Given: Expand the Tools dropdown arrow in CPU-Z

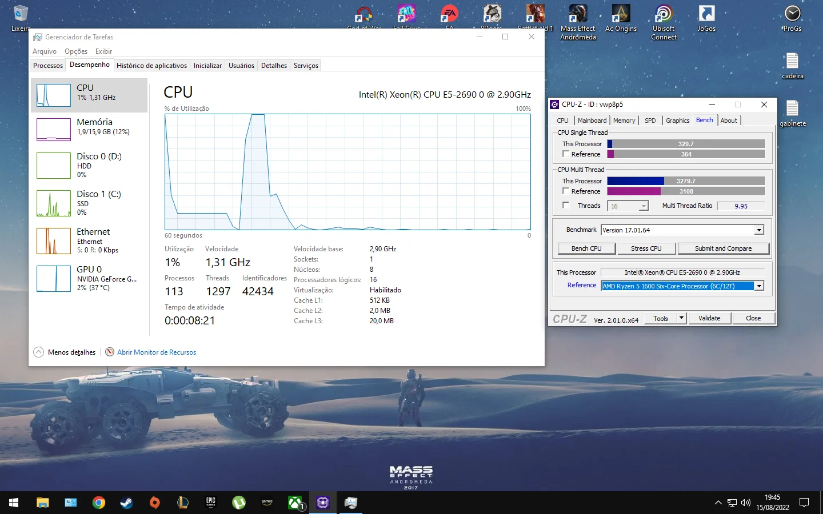Looking at the screenshot, I should (x=681, y=318).
